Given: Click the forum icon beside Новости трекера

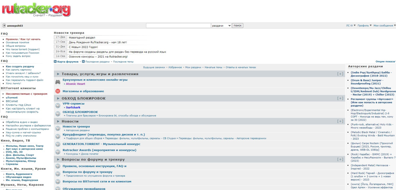Looking at the screenshot, I should [58, 128].
